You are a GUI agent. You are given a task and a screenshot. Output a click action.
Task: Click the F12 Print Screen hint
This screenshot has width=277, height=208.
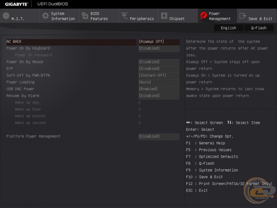[x=229, y=184]
